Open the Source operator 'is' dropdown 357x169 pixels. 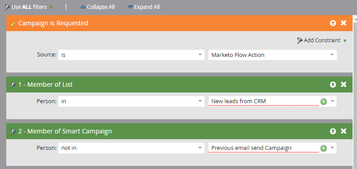[x=131, y=55]
